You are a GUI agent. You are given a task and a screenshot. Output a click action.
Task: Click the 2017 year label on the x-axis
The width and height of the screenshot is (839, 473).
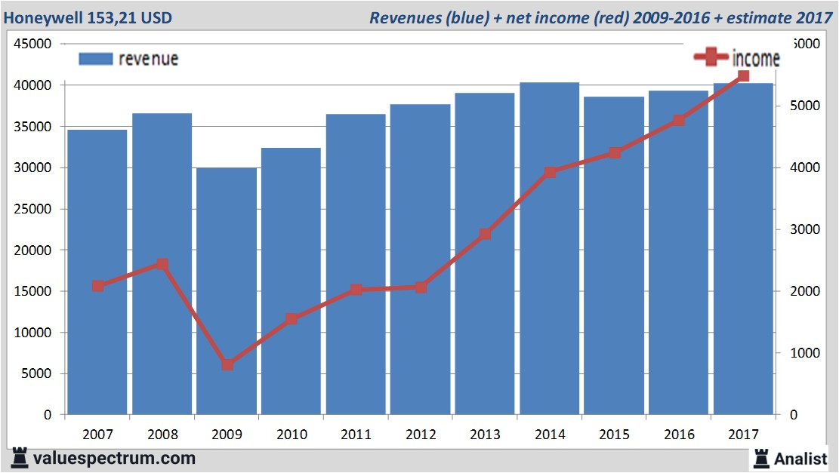[743, 434]
